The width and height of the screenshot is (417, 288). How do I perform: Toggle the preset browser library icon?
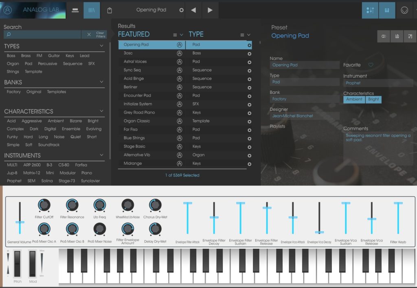click(x=92, y=10)
